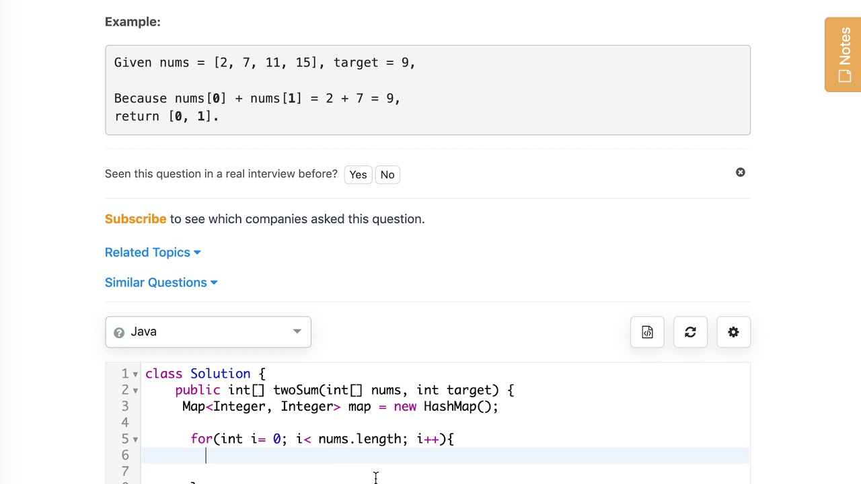Click Yes for seen in interview
This screenshot has width=861, height=484.
tap(358, 175)
